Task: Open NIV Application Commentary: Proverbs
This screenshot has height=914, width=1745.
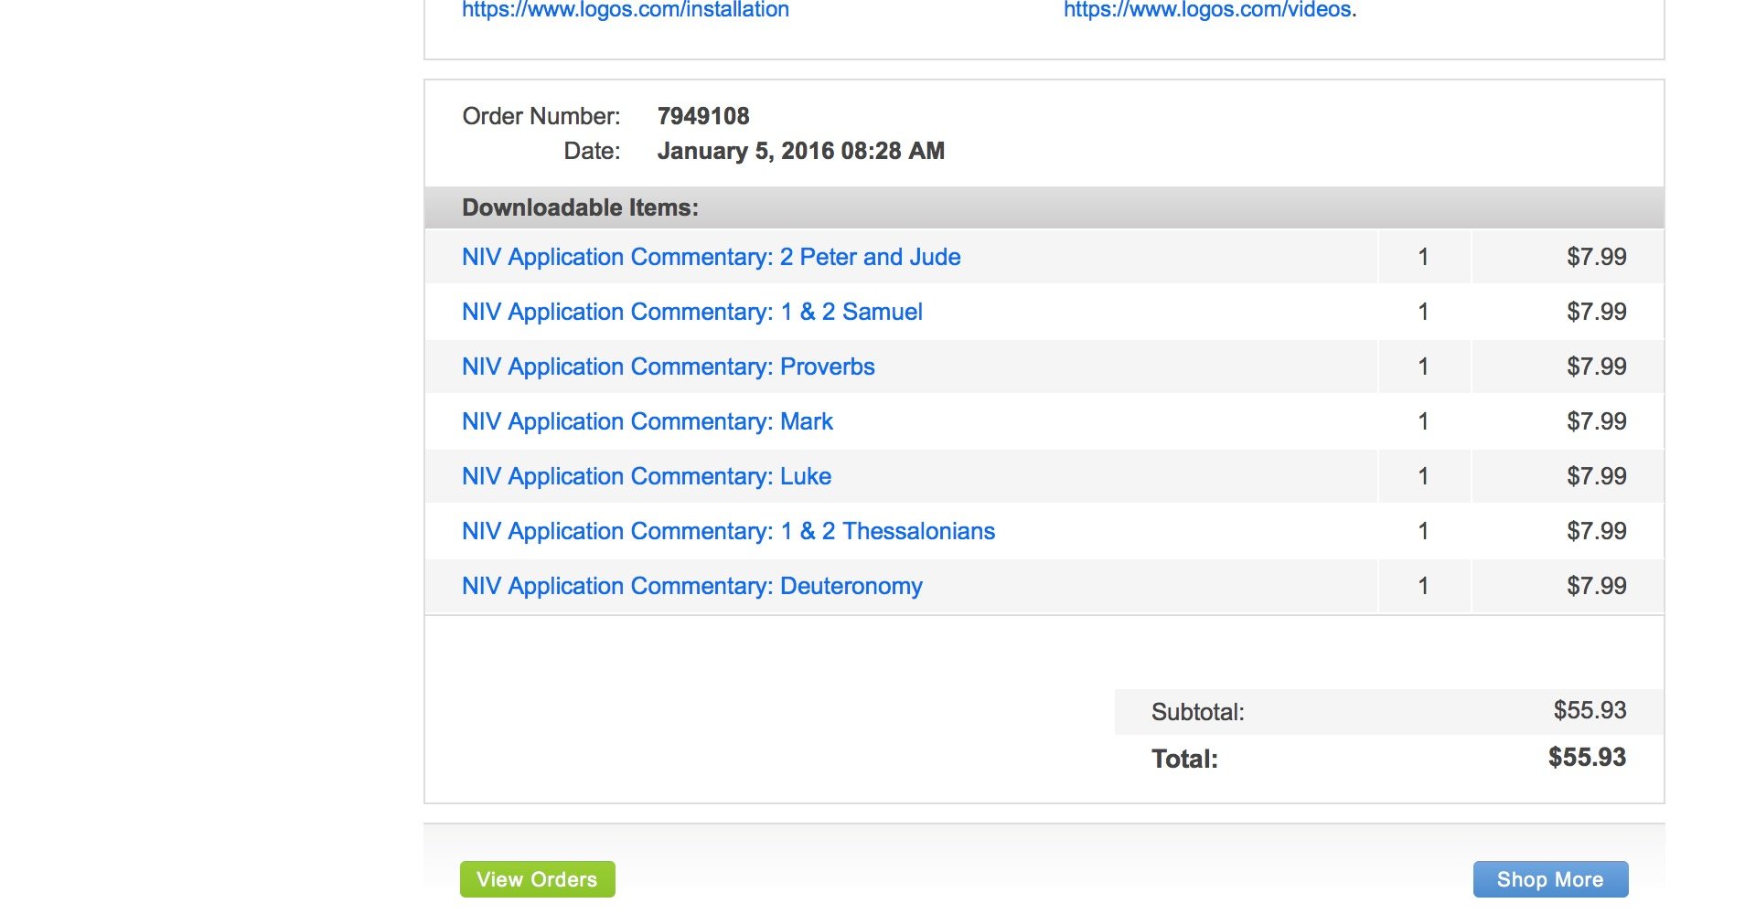Action: 668,367
